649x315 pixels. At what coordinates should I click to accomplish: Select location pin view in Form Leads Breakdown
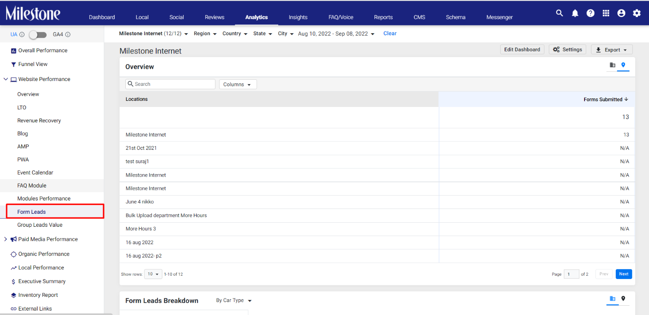tap(623, 299)
